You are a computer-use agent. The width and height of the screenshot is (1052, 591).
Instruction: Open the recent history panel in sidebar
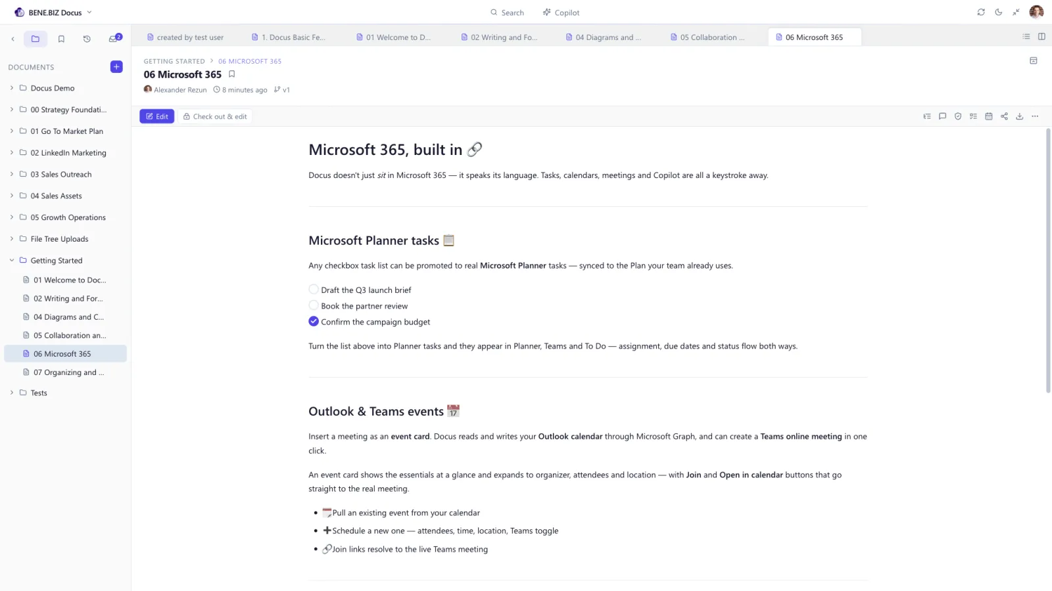click(x=87, y=39)
